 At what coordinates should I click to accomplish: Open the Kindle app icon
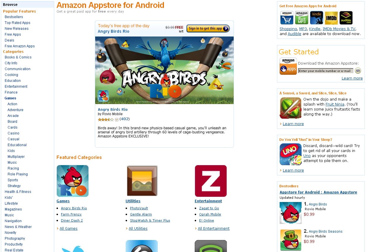(x=316, y=18)
